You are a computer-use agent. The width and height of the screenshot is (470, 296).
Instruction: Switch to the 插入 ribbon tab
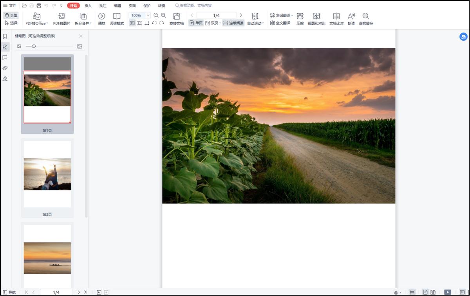87,5
